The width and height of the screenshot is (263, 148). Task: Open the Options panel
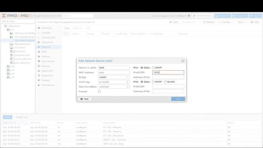click(x=48, y=57)
